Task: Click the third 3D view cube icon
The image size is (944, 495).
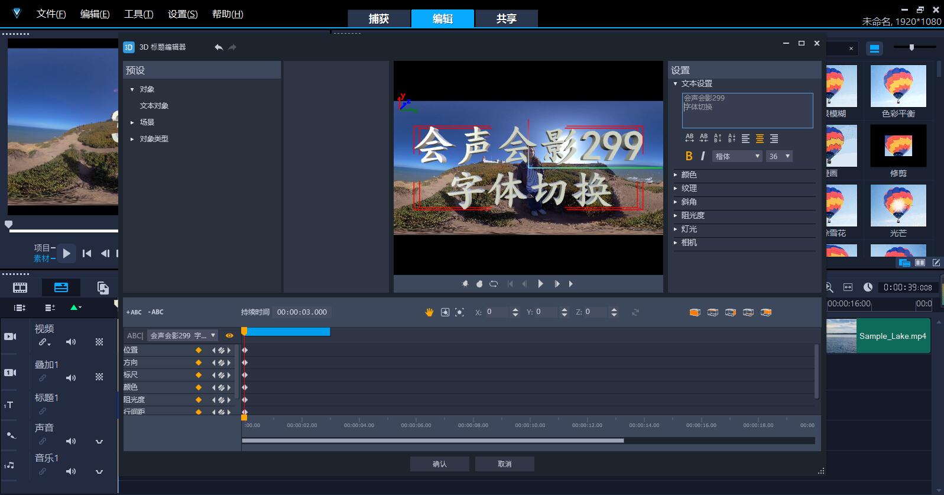Action: tap(731, 312)
